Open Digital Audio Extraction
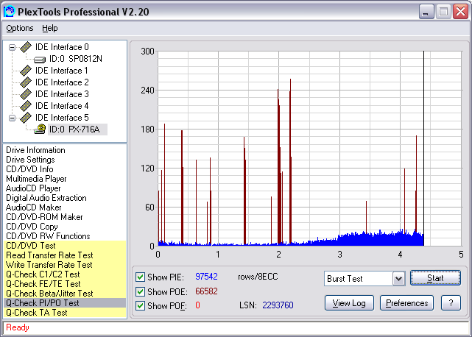The height and width of the screenshot is (337, 472). pos(46,198)
